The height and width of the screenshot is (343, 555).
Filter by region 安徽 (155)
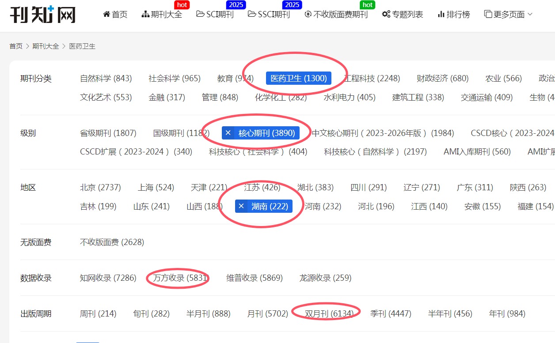pyautogui.click(x=483, y=206)
